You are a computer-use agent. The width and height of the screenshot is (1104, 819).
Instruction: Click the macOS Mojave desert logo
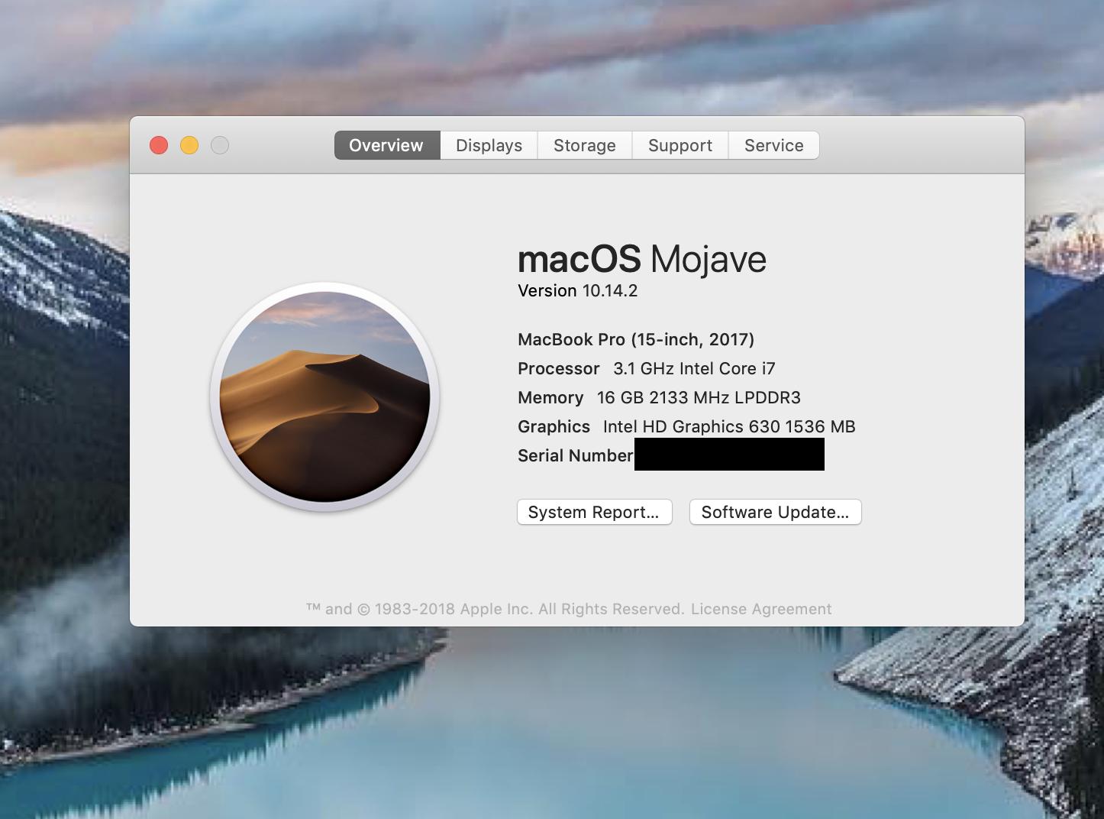pyautogui.click(x=324, y=397)
